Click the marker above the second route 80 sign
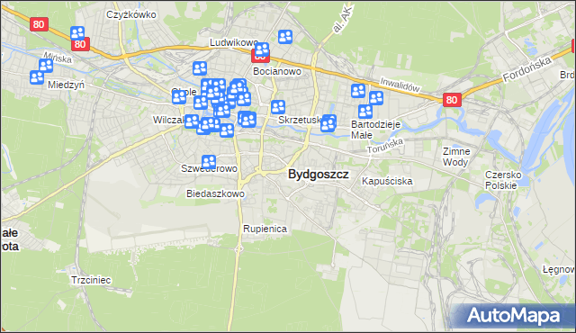This screenshot has width=576, height=333. (x=77, y=33)
